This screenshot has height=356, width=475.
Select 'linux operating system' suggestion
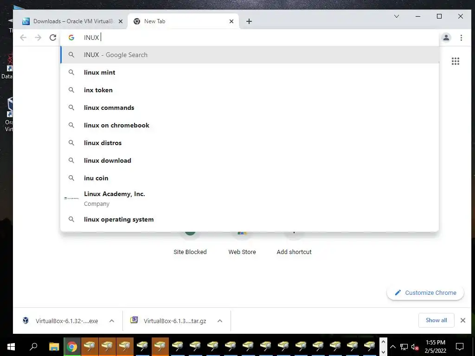tap(250, 219)
